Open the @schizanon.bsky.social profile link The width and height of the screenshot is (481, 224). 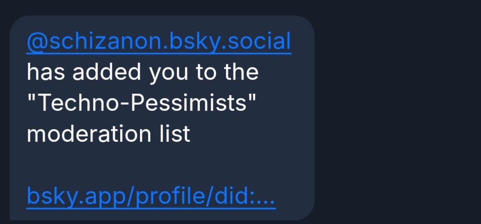[159, 42]
